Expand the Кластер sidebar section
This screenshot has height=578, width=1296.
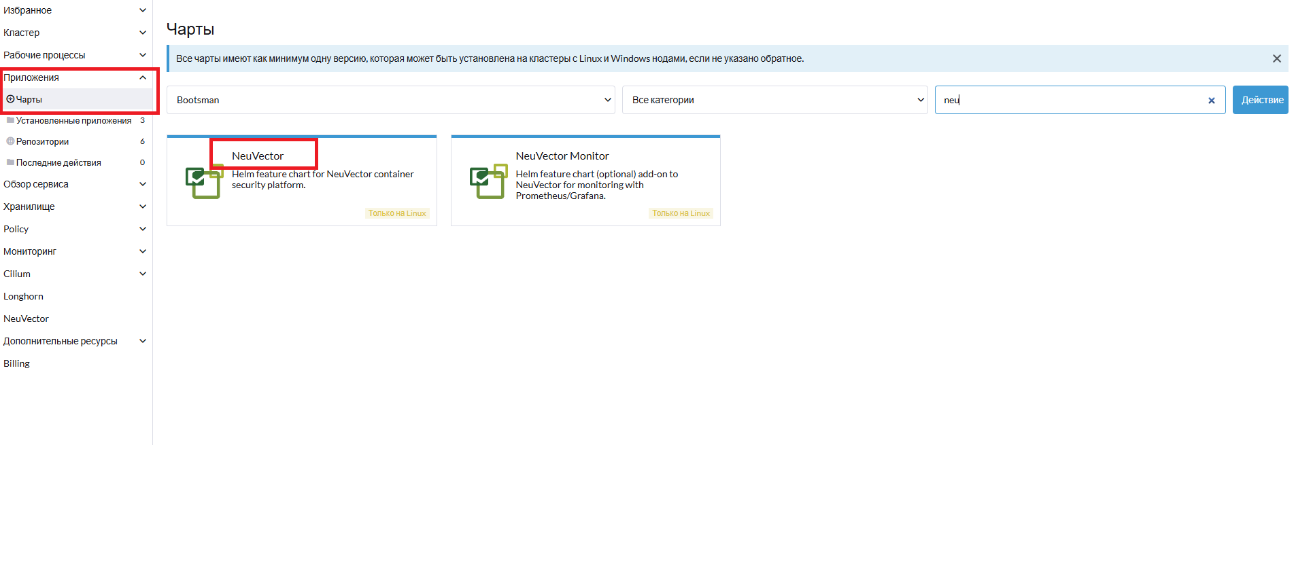(x=143, y=33)
